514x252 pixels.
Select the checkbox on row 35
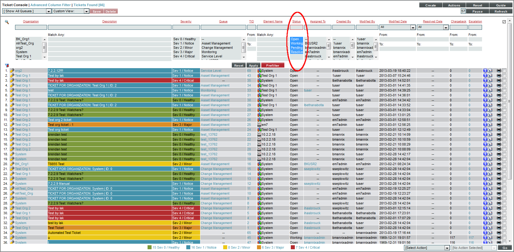tap(504, 238)
